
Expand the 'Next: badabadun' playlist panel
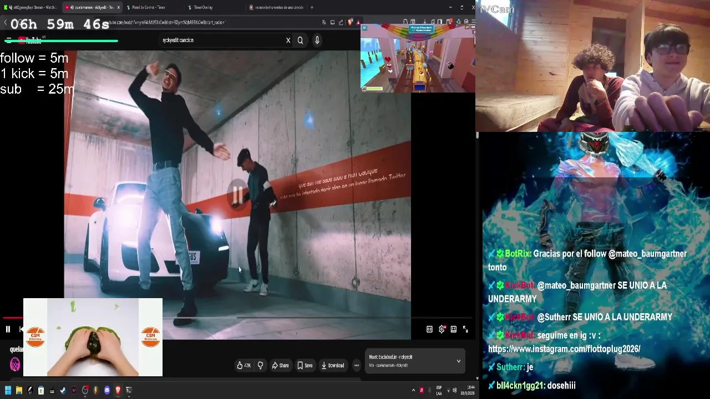[458, 361]
